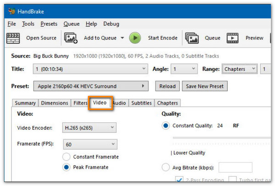Click the Save New Preset button

[x=205, y=86]
